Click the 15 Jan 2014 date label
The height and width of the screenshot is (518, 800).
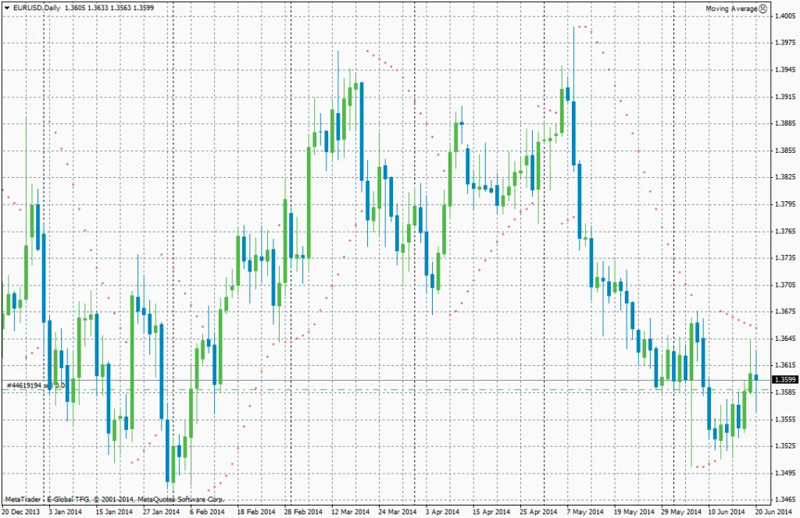(114, 512)
